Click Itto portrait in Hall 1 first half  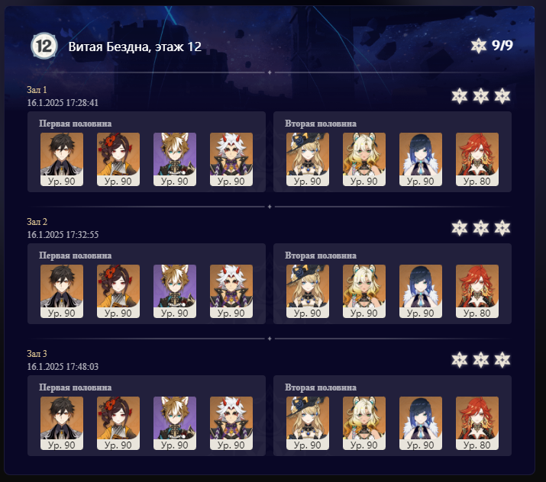[x=231, y=159]
